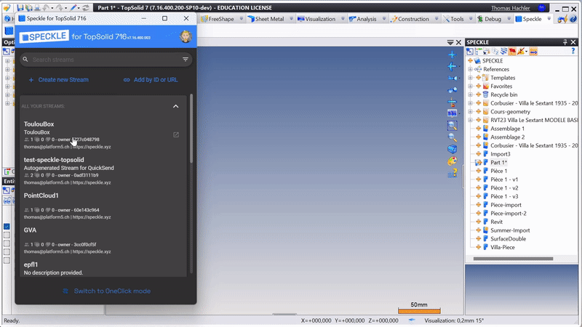582x327 pixels.
Task: Pin the SPECKLE project panel
Action: click(565, 42)
